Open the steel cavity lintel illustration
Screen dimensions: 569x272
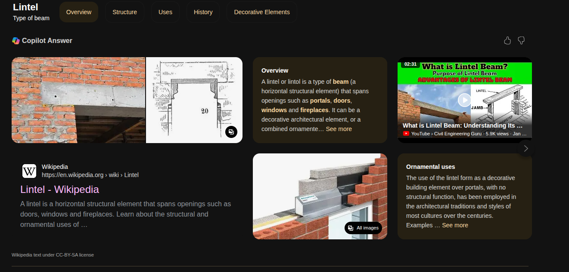coord(320,196)
